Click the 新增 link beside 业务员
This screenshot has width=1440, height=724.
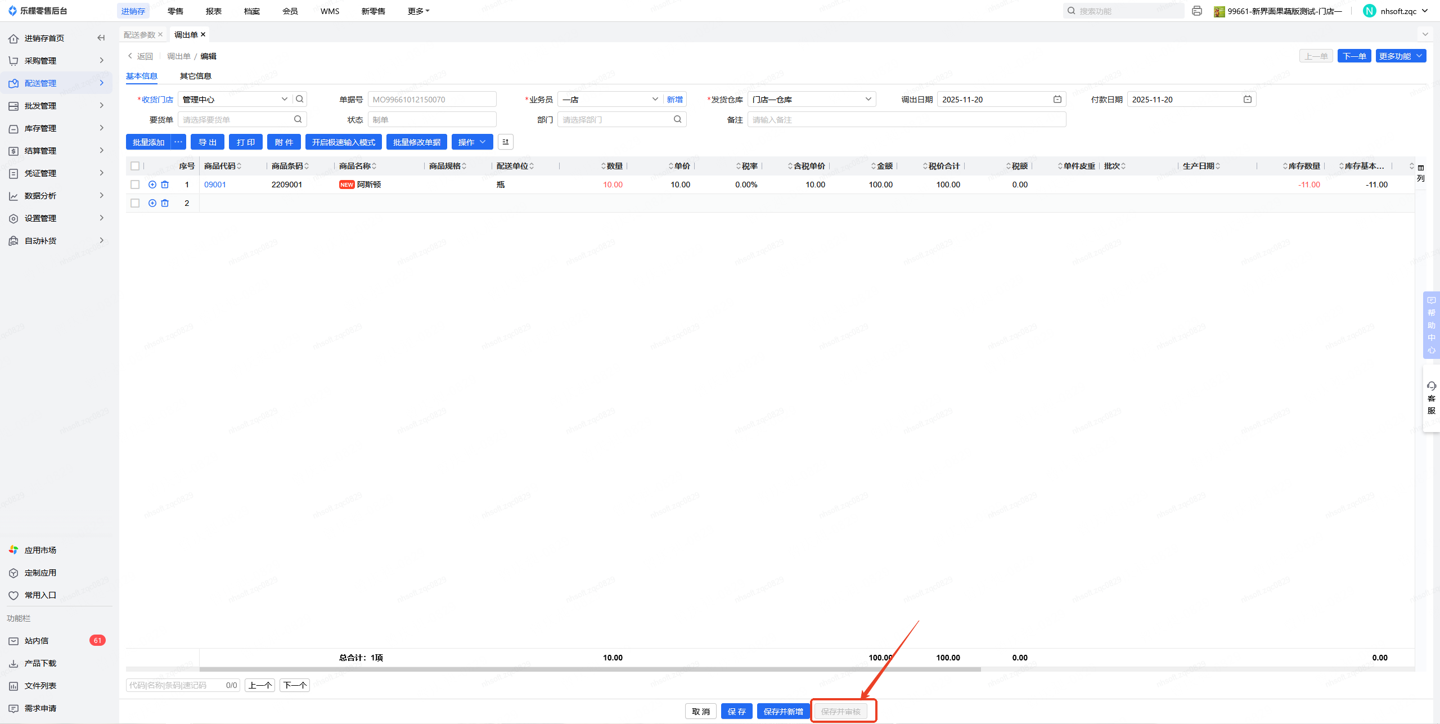[674, 99]
